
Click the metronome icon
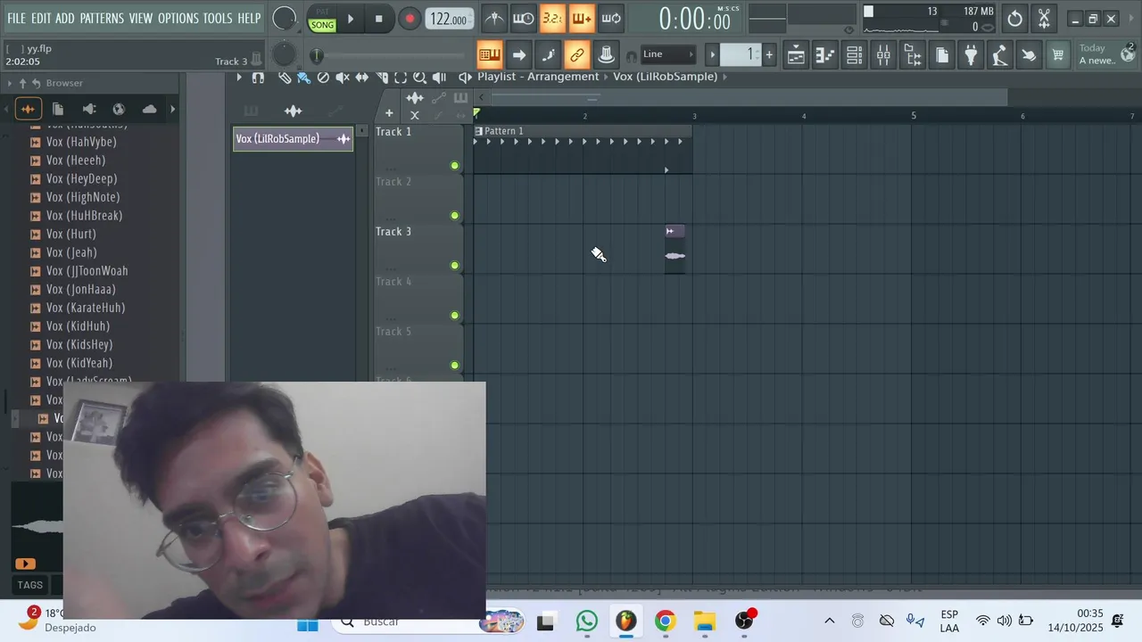click(494, 19)
